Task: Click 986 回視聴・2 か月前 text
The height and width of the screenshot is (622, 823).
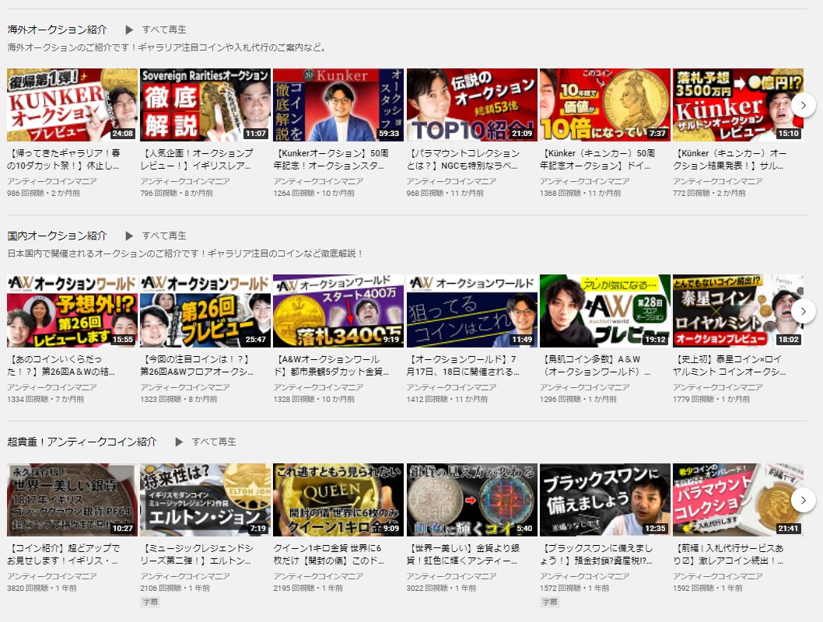Action: click(44, 194)
